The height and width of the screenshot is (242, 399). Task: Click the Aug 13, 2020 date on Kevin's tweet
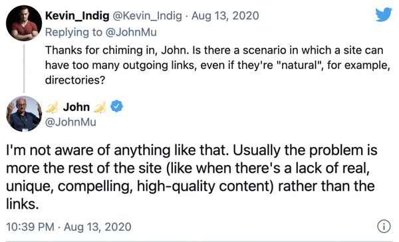click(225, 16)
